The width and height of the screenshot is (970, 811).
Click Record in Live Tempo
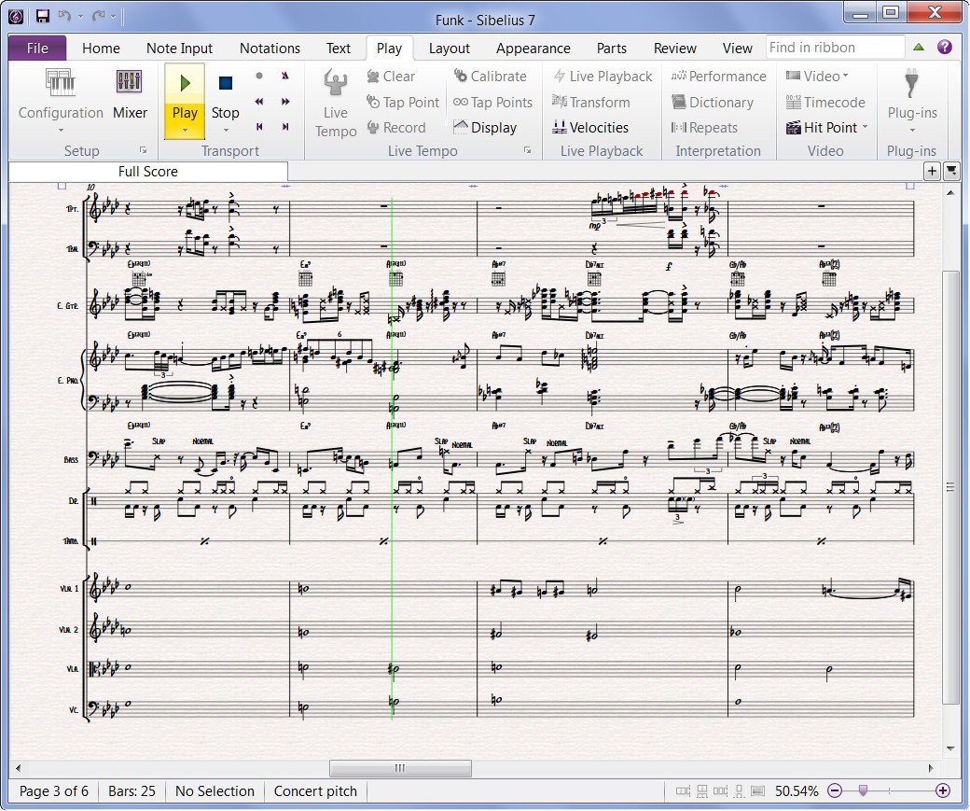395,128
